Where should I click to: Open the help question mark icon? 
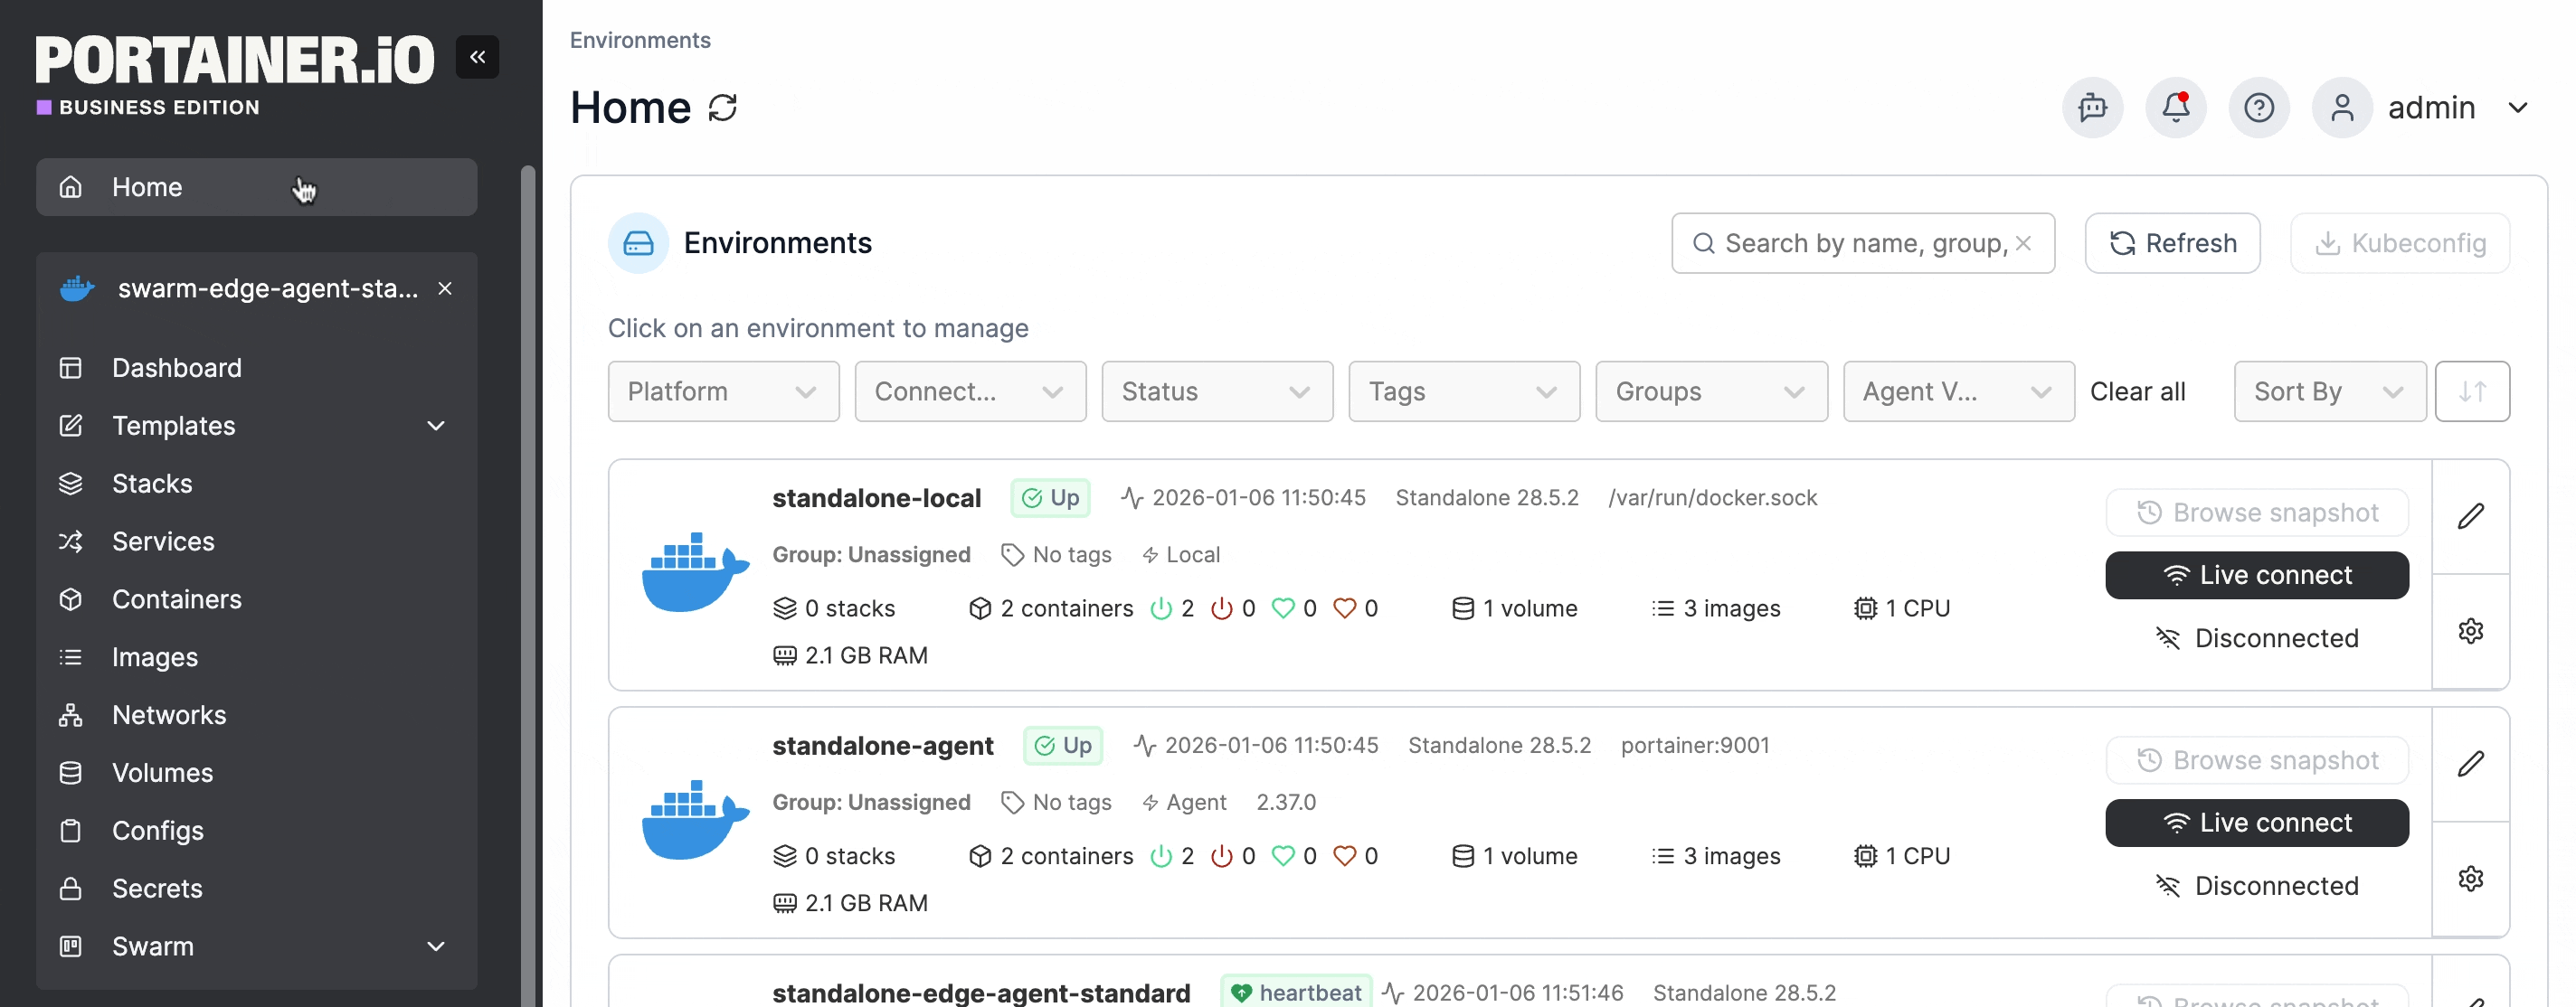2258,108
